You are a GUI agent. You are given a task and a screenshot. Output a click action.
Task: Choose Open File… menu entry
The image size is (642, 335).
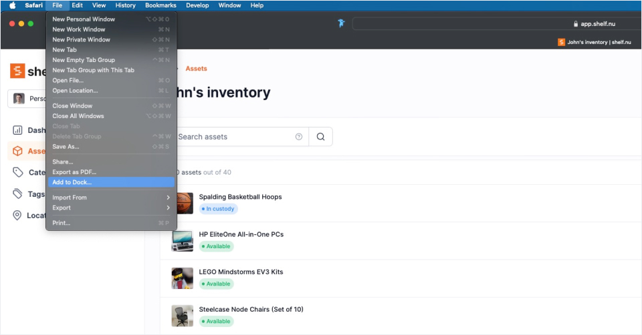pyautogui.click(x=111, y=81)
